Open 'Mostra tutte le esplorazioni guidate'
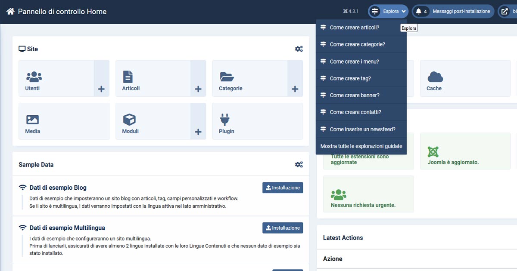 click(x=360, y=146)
